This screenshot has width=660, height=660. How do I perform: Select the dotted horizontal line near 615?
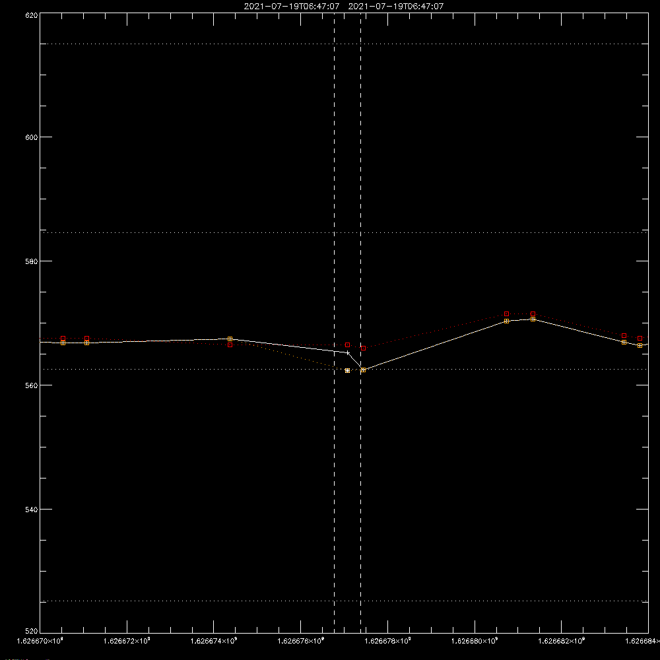344,44
